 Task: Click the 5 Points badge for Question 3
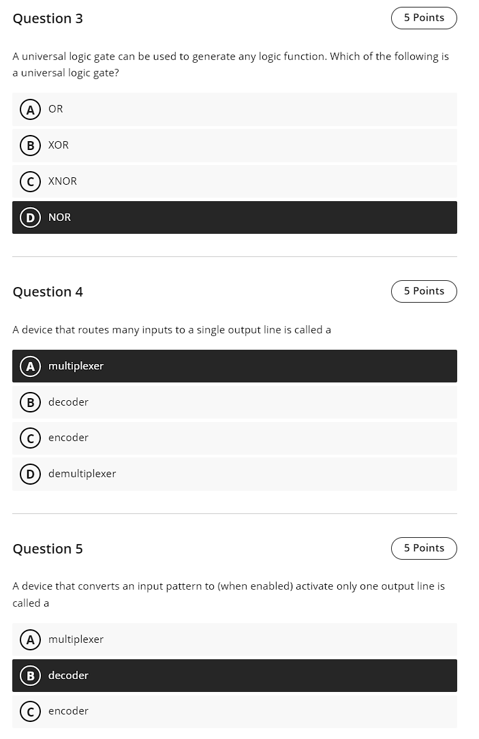(x=424, y=18)
